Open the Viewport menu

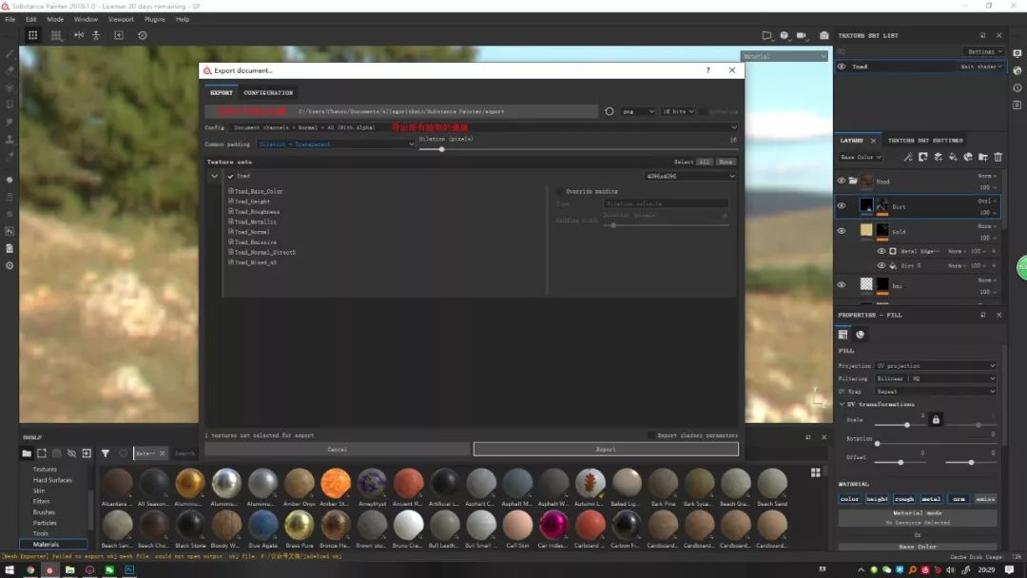click(x=121, y=18)
